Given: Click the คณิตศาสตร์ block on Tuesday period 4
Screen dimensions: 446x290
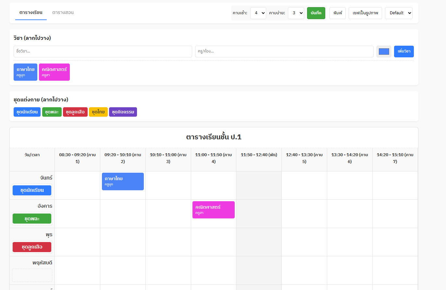Looking at the screenshot, I should 213,210.
